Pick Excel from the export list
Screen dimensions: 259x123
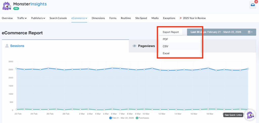166,53
